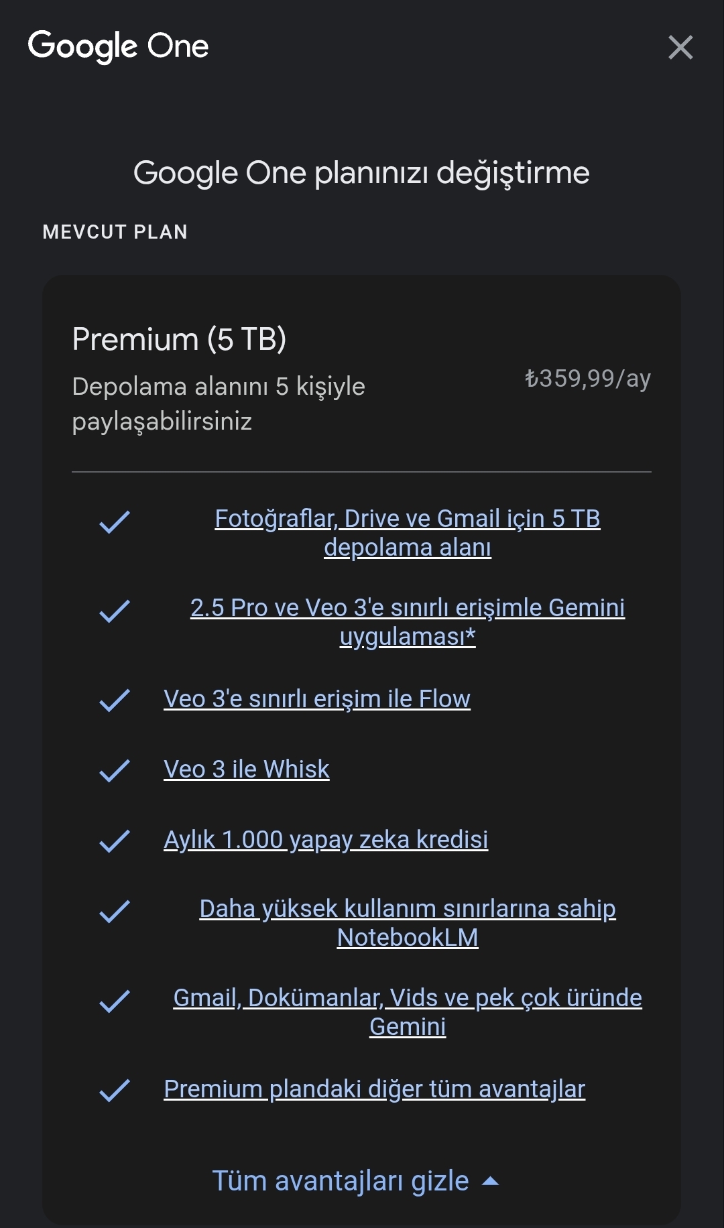The image size is (724, 1228).
Task: Tap the Google One logo
Action: coord(118,46)
